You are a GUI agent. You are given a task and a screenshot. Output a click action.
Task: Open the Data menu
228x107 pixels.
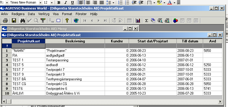coord(31,14)
